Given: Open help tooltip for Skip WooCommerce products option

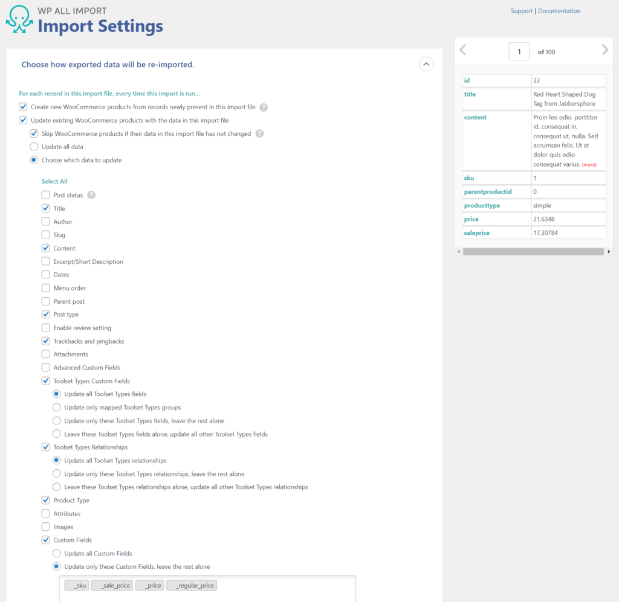Looking at the screenshot, I should (x=259, y=133).
